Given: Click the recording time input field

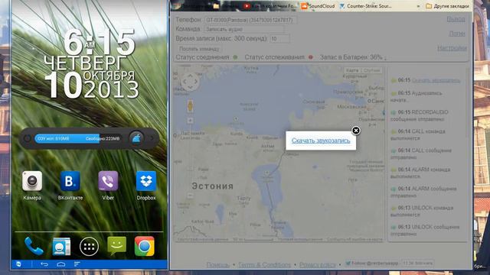Looking at the screenshot, I should (279, 39).
